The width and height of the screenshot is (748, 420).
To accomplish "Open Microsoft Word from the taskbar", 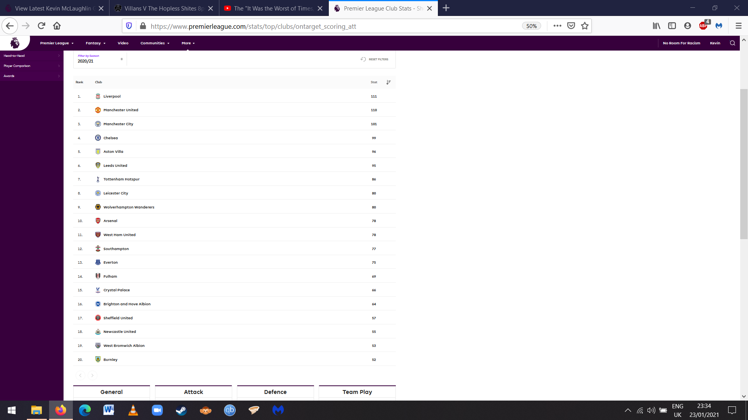I will click(109, 410).
